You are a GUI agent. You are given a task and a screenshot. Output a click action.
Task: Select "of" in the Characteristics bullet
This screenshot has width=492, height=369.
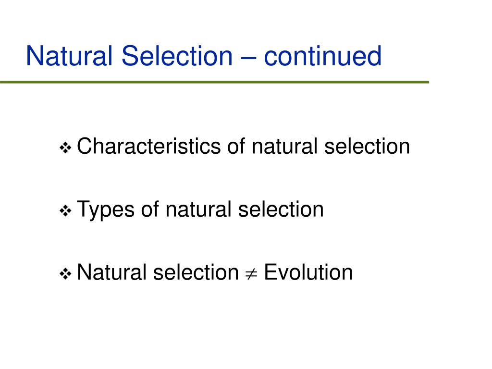[236, 146]
